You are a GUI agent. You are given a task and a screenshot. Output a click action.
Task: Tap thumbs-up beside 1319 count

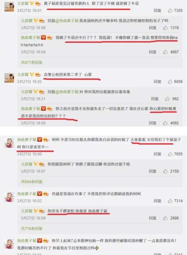[x=165, y=28]
